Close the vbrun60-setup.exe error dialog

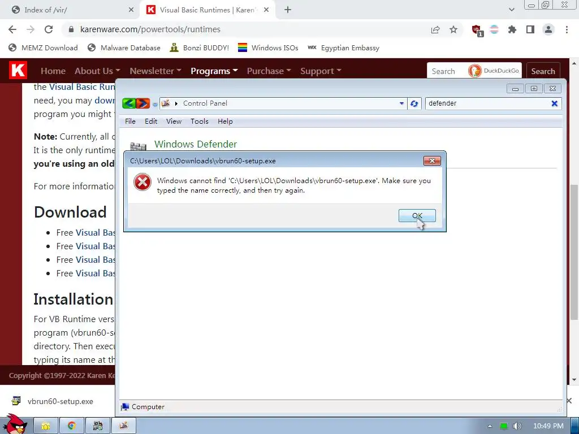click(431, 160)
